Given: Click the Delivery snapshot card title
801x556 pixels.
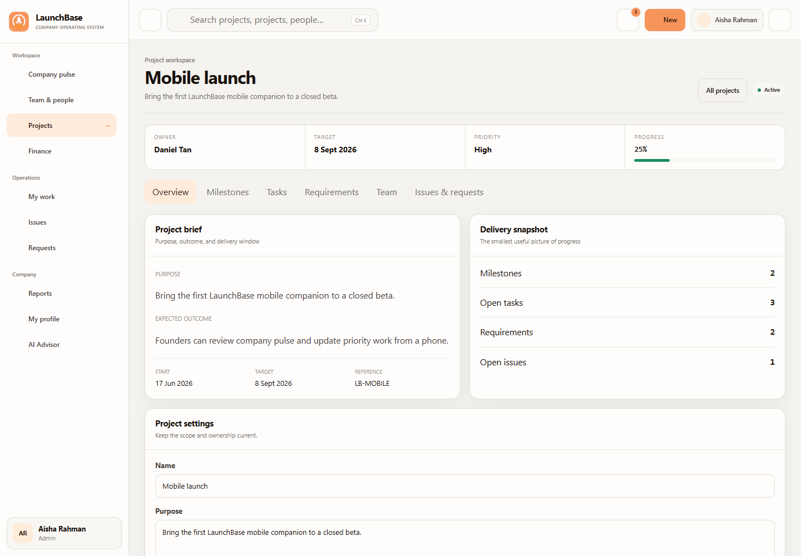Looking at the screenshot, I should click(514, 230).
